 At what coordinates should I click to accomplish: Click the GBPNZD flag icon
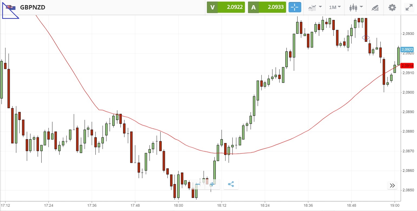point(11,7)
